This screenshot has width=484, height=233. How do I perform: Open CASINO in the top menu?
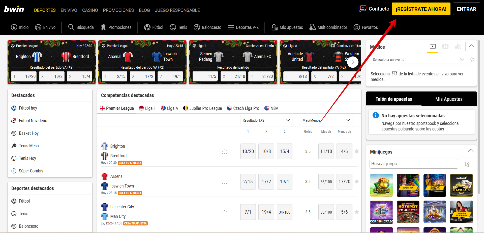coord(90,10)
